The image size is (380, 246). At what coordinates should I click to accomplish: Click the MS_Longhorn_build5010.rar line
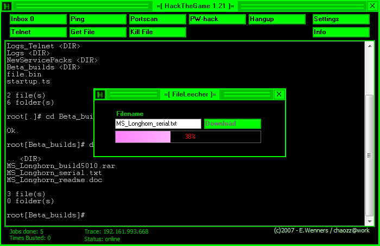click(61, 166)
